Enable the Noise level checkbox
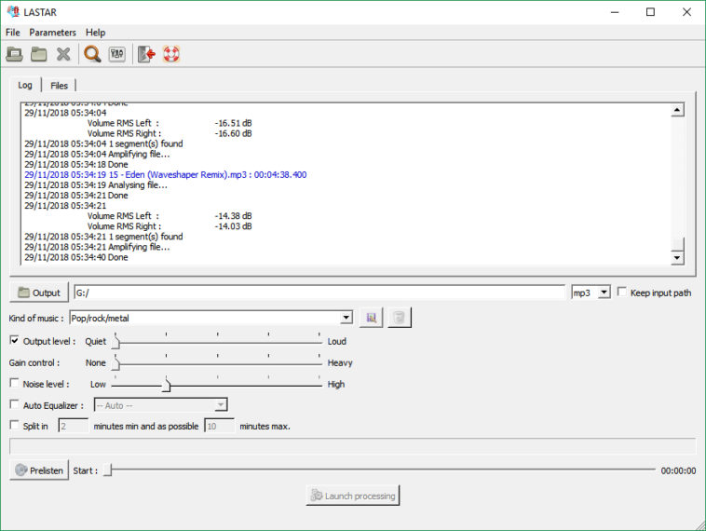 [14, 383]
